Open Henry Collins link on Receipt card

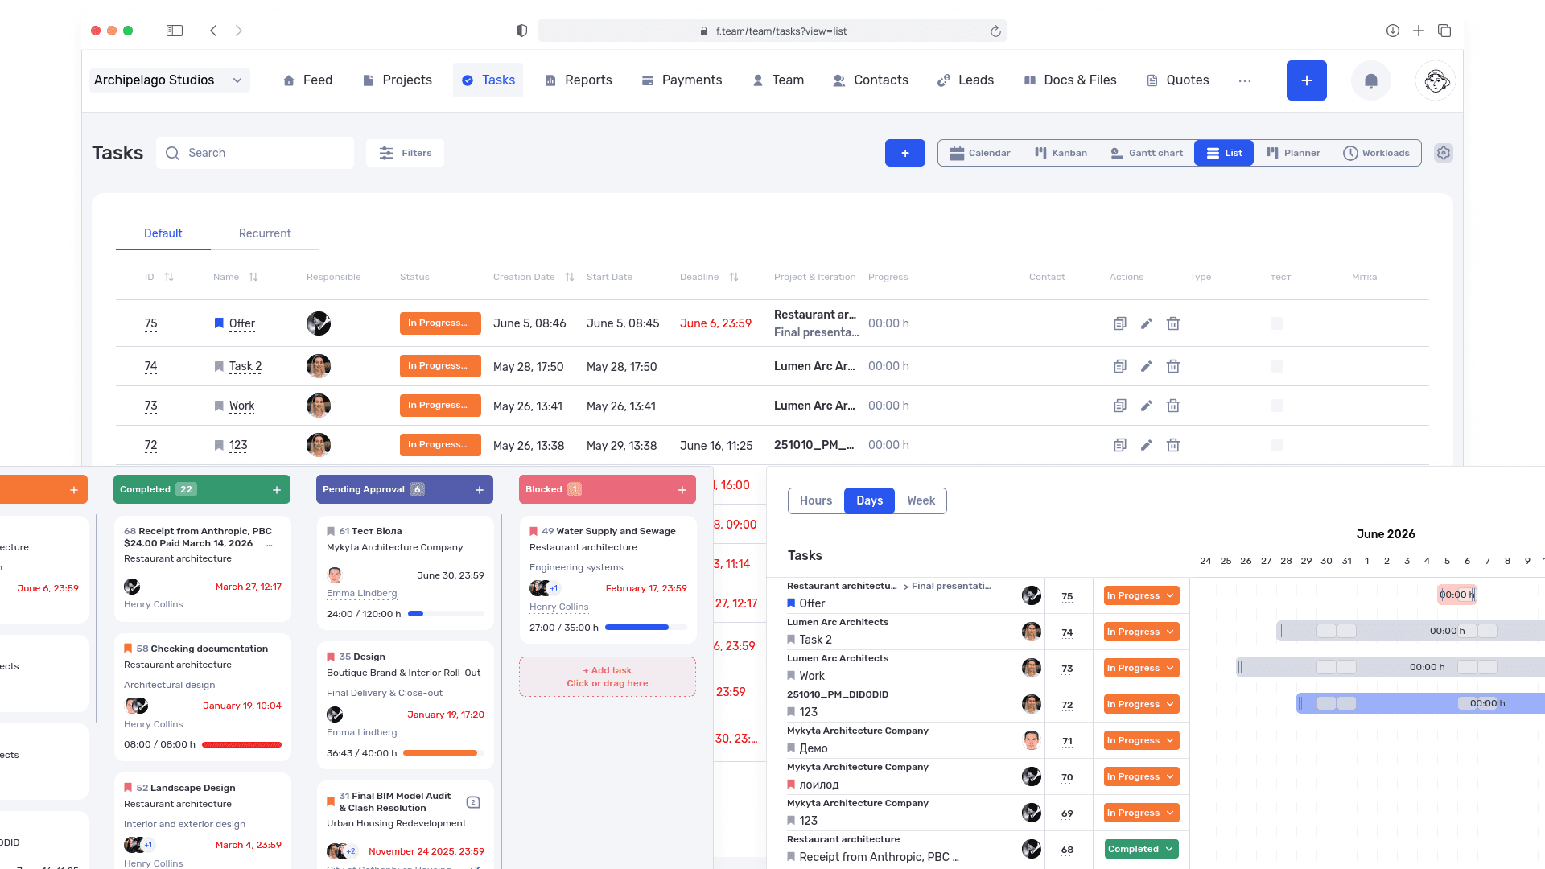tap(153, 604)
